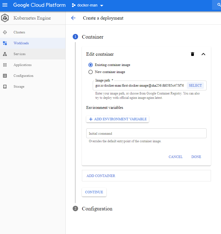This screenshot has width=221, height=234.
Task: Open the docker-man project dropdown
Action: 88,5
